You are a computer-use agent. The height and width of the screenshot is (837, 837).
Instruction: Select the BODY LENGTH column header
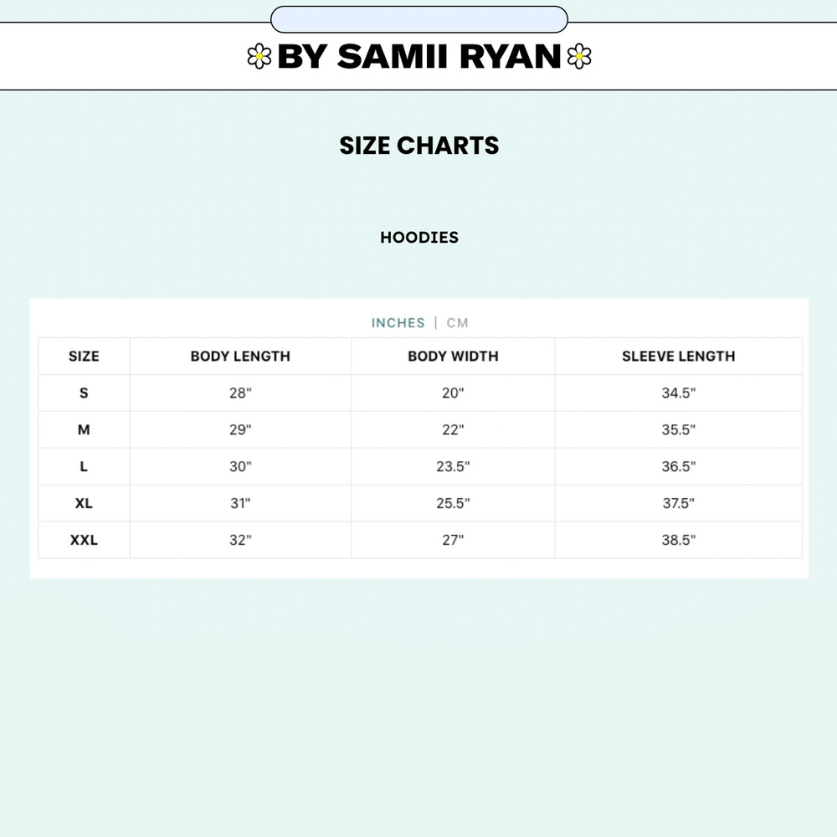pos(240,356)
